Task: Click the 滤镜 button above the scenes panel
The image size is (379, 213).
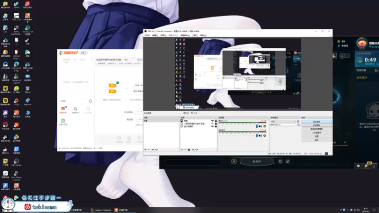Action: click(x=194, y=113)
